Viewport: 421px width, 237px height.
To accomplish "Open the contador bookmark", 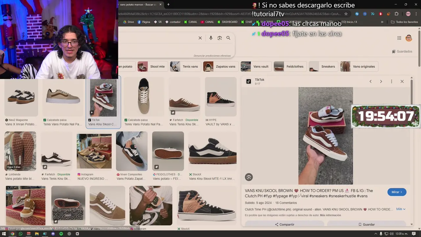I will point(173,22).
